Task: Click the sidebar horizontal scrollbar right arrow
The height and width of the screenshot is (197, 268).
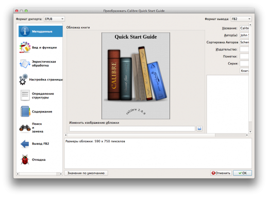Action: pos(61,174)
